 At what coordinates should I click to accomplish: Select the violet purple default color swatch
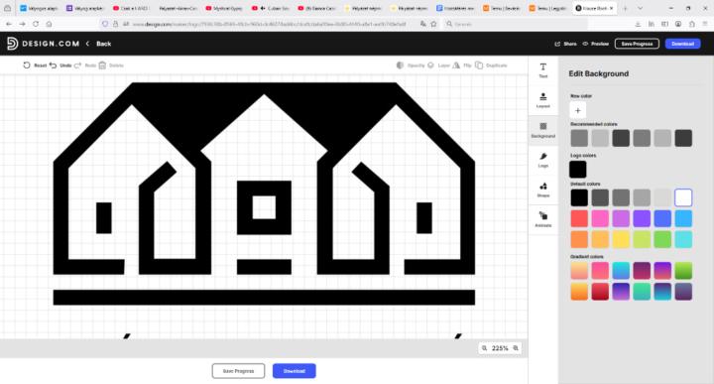pos(642,218)
